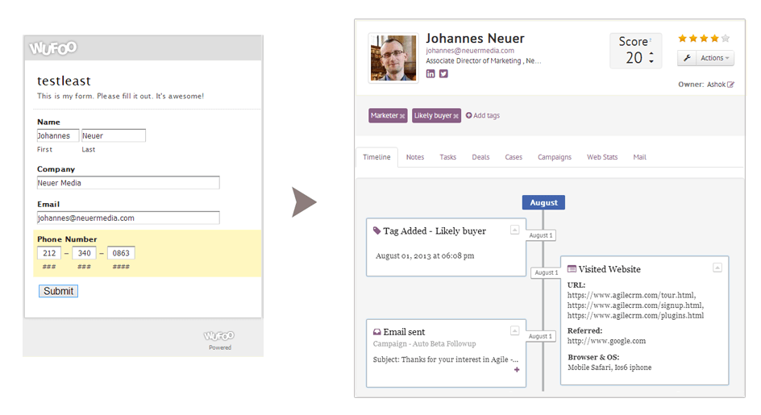Image resolution: width=761 pixels, height=415 pixels.
Task: Click Johannes Neuer's profile photo
Action: coord(393,58)
